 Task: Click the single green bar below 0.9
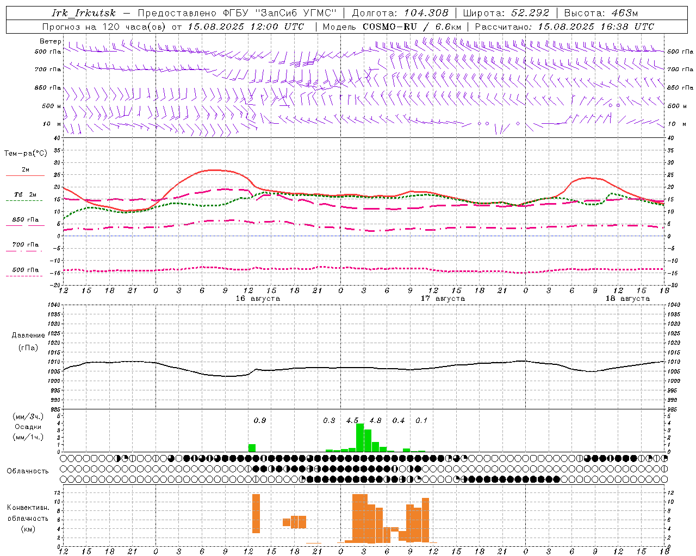(x=252, y=448)
